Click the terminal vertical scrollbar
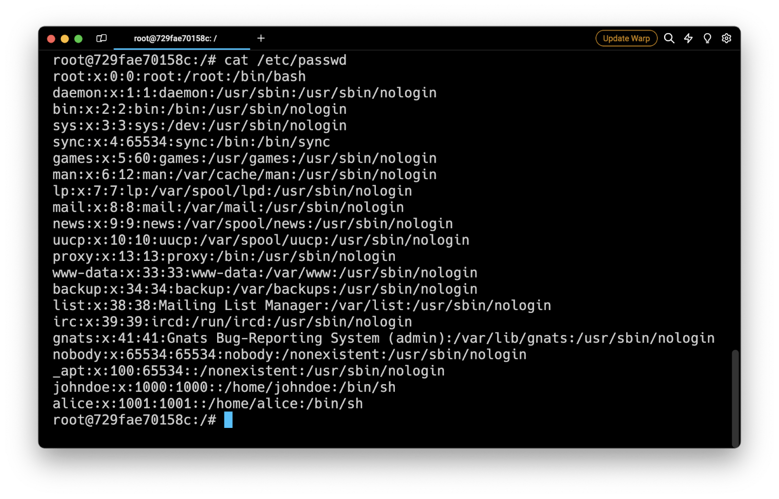779x499 pixels. pos(735,398)
